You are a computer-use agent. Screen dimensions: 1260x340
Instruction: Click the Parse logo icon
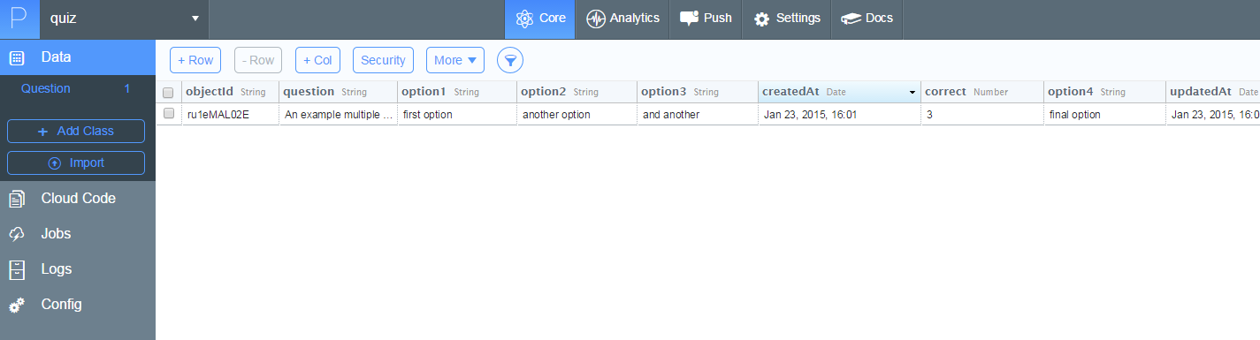[x=19, y=19]
